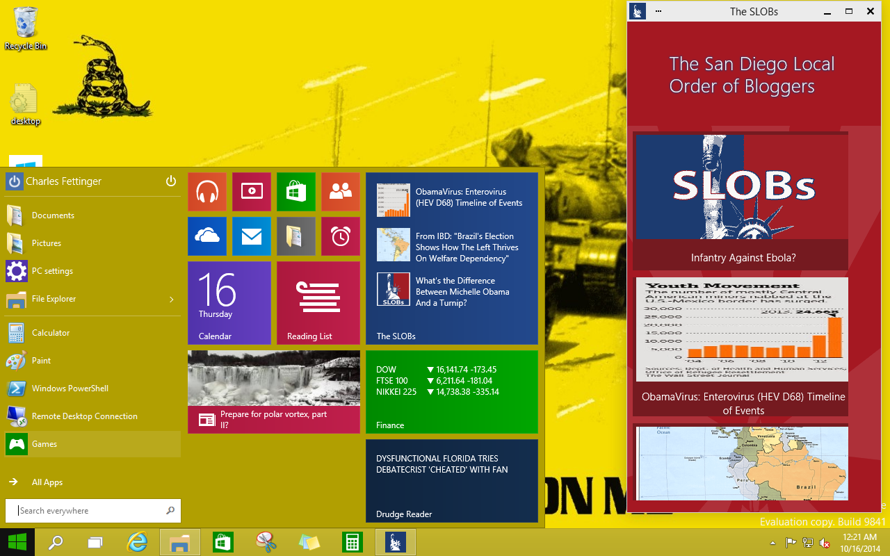Open the ellipsis menu in The SLOBs title bar
Viewport: 890px width, 556px height.
[658, 11]
